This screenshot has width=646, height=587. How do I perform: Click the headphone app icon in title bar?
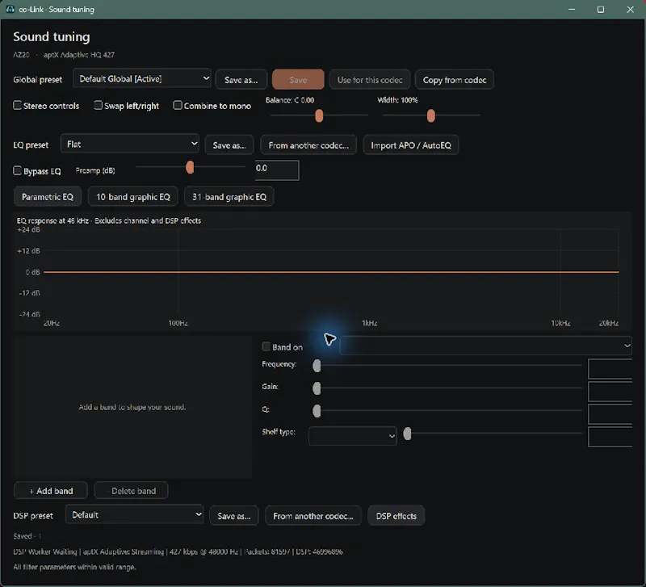(10, 9)
